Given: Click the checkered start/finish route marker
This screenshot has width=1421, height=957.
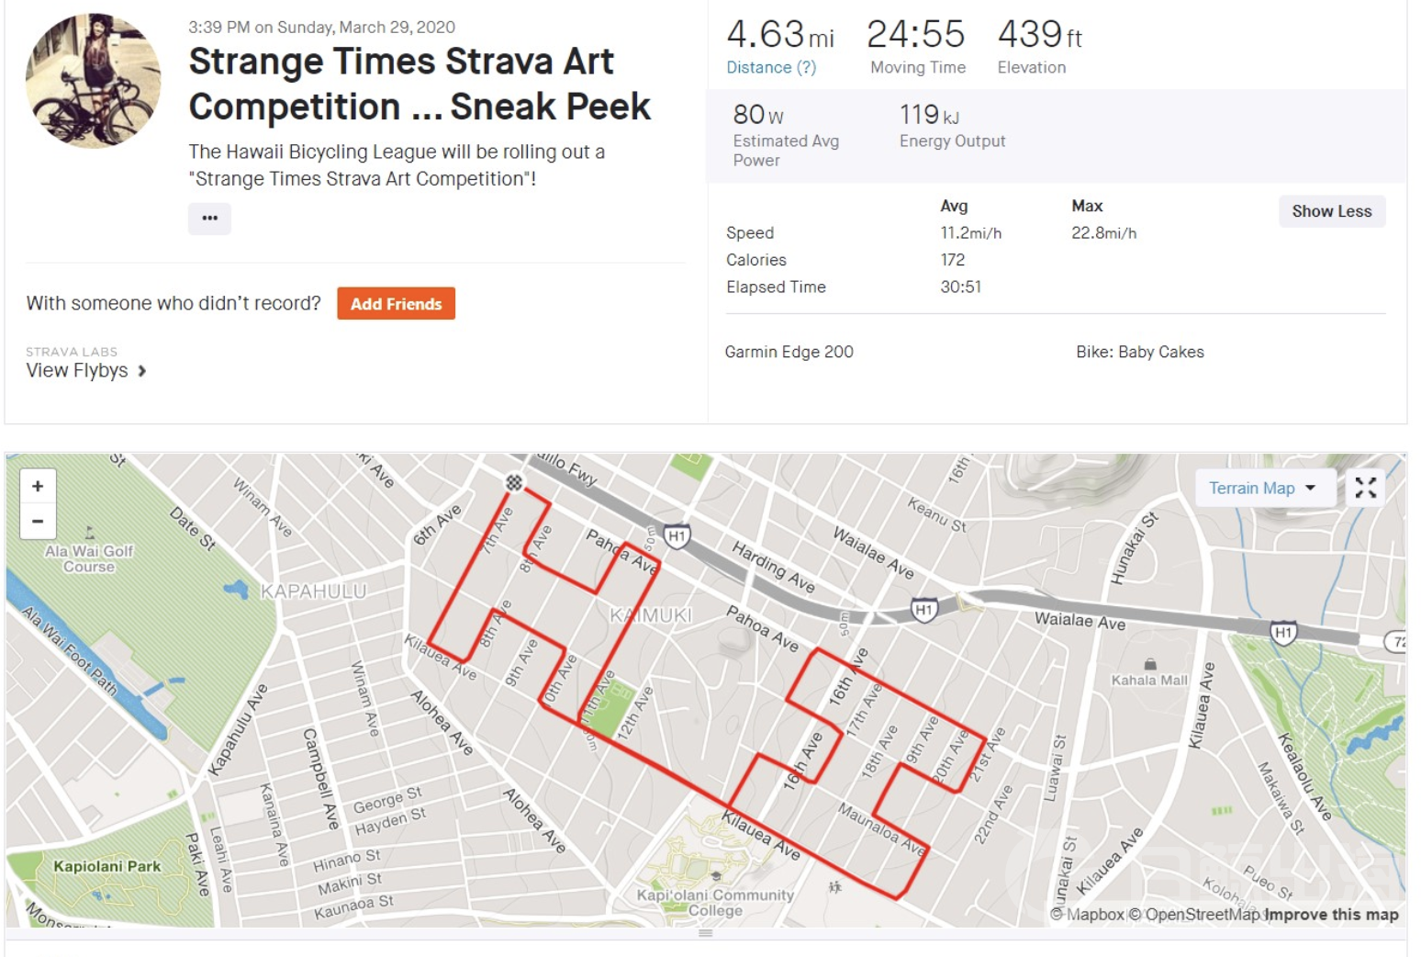Looking at the screenshot, I should tap(514, 482).
